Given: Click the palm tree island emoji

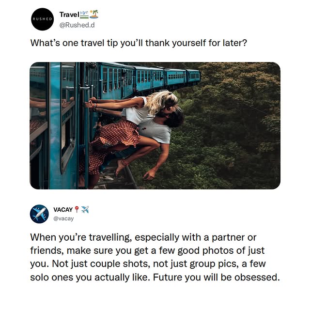Looking at the screenshot, I should 94,14.
